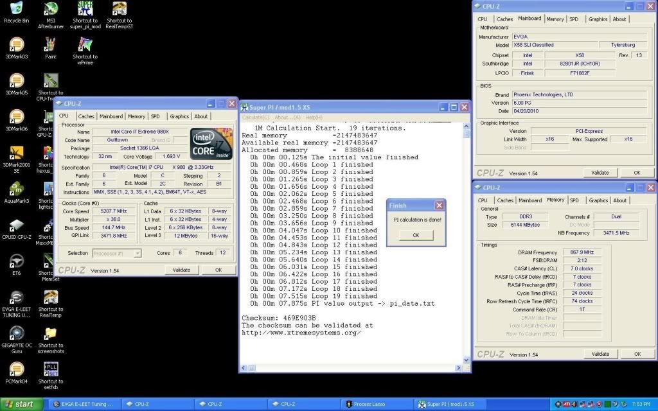Open the super_pi_mod desktop shortcut

click(85, 9)
